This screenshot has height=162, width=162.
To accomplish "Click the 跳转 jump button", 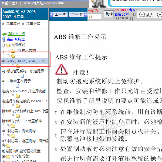I will [109, 14].
